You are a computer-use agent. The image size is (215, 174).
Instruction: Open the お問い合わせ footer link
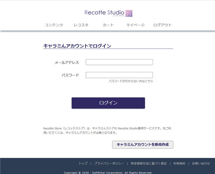pos(201,163)
